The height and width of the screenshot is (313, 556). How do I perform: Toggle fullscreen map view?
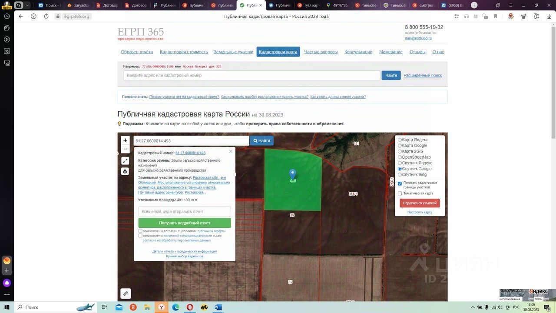coord(125,161)
